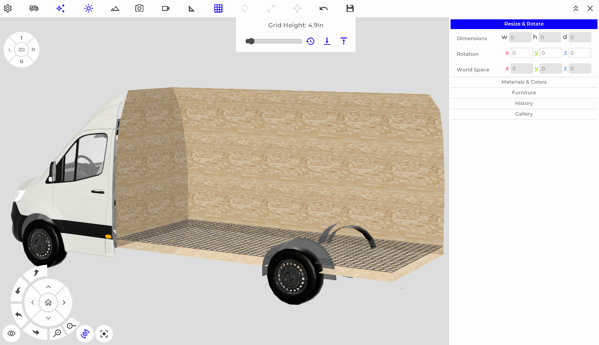Switch to Bottom view (B)
Image resolution: width=599 pixels, height=345 pixels.
(x=22, y=61)
